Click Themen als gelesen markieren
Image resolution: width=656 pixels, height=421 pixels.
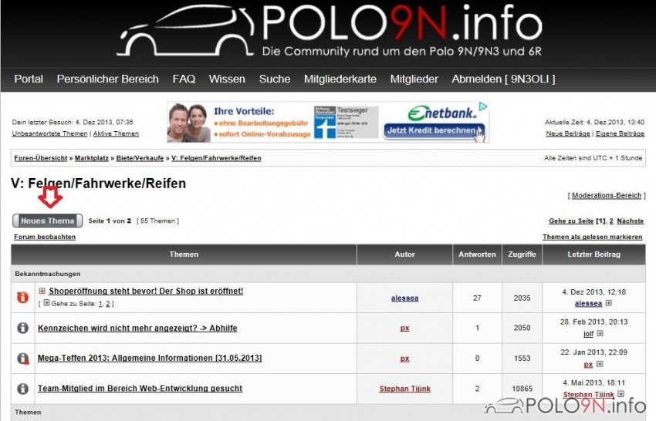coord(593,237)
